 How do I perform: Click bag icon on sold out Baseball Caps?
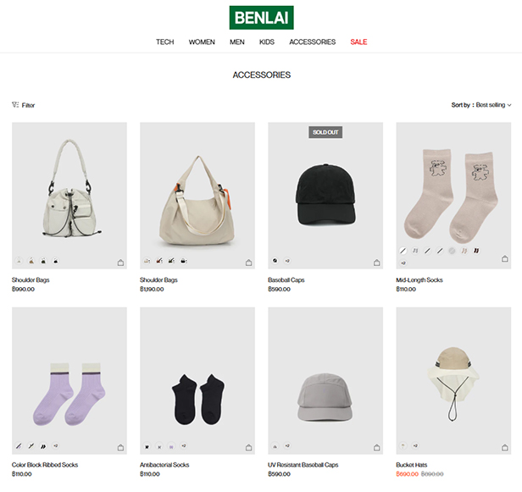376,263
